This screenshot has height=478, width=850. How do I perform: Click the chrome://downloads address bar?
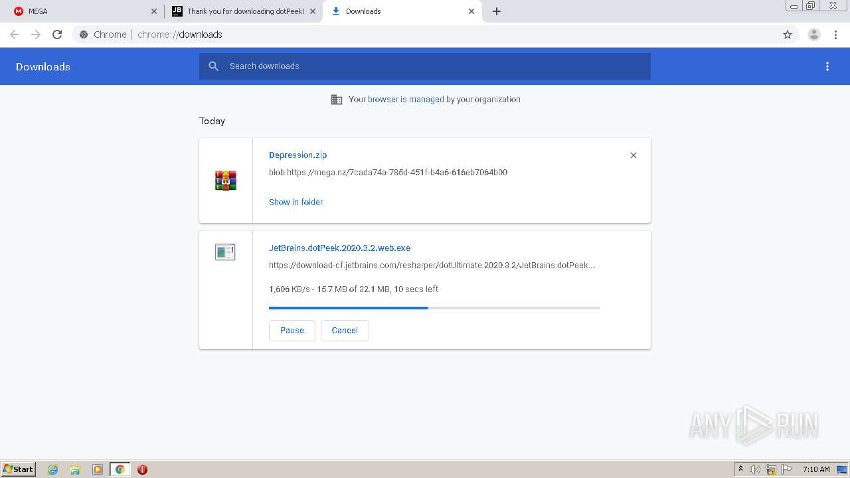[425, 35]
